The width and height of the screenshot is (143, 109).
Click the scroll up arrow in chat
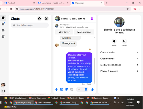coord(94,37)
